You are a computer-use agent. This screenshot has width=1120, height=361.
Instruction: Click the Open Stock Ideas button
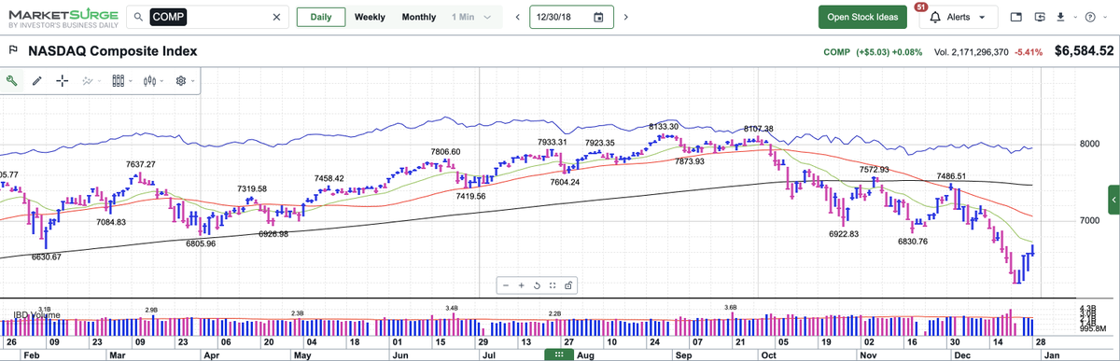click(x=862, y=17)
